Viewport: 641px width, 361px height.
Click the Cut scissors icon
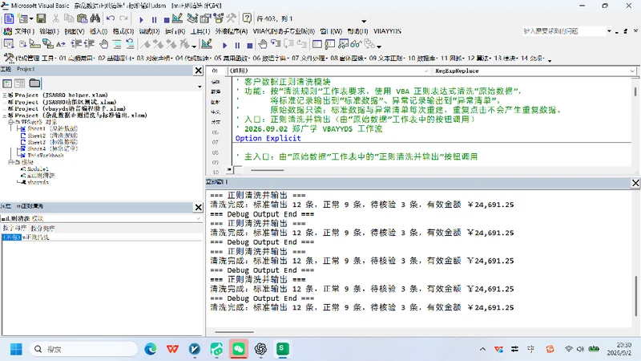(x=56, y=18)
